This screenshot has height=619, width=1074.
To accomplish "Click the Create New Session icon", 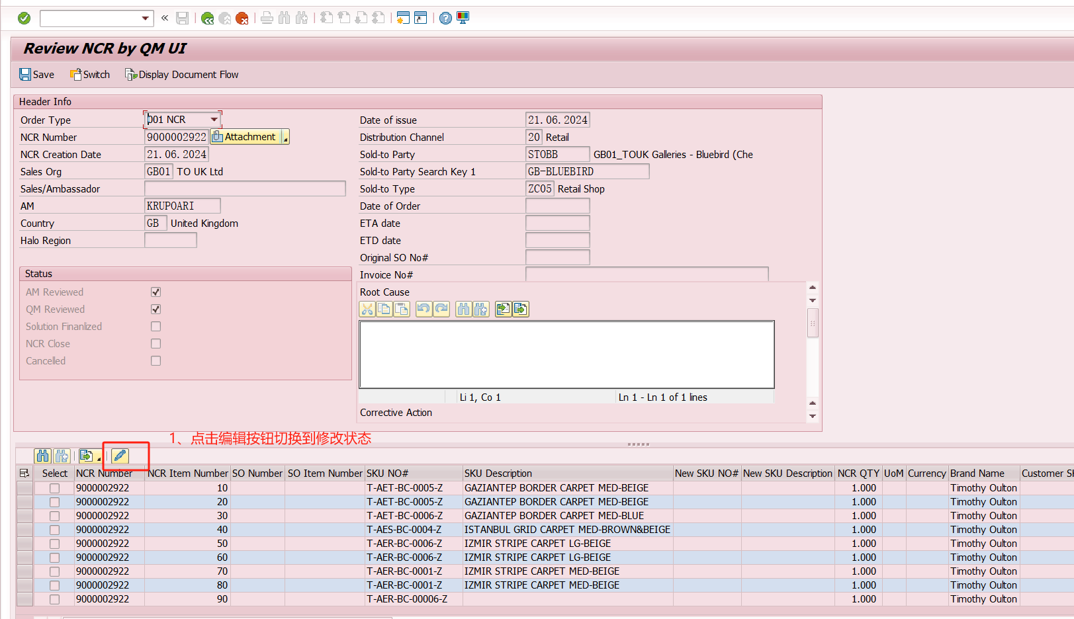I will (403, 19).
